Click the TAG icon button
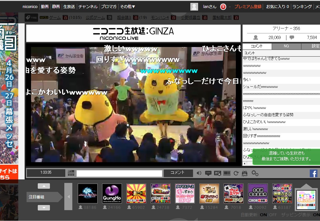The height and width of the screenshot is (221, 320). (31, 18)
